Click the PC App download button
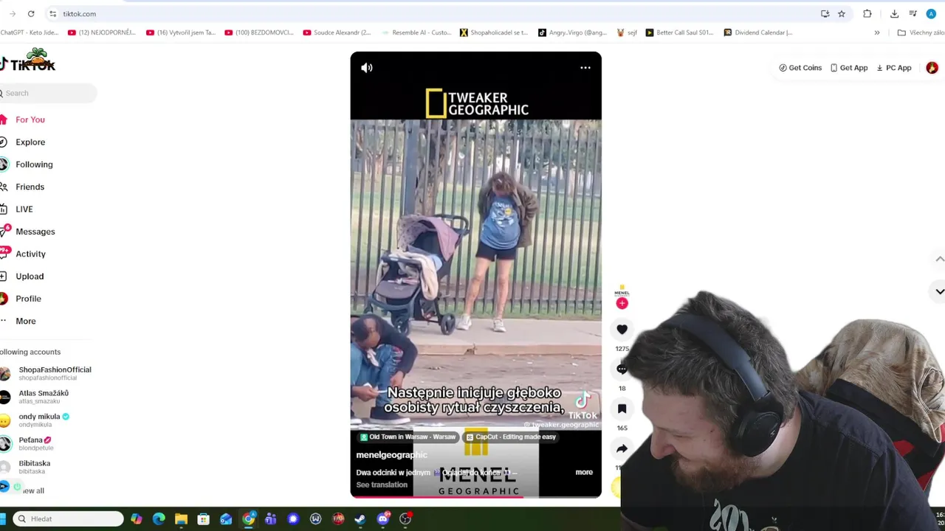Image resolution: width=945 pixels, height=531 pixels. pyautogui.click(x=894, y=68)
